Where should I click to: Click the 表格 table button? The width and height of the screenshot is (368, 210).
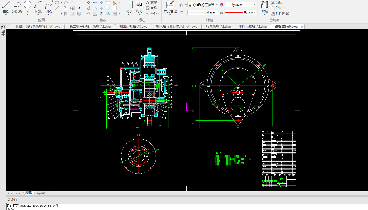click(x=151, y=8)
